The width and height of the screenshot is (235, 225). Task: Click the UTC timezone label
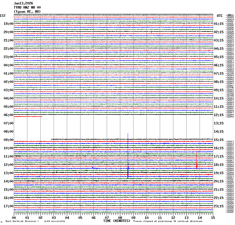[x=220, y=16]
